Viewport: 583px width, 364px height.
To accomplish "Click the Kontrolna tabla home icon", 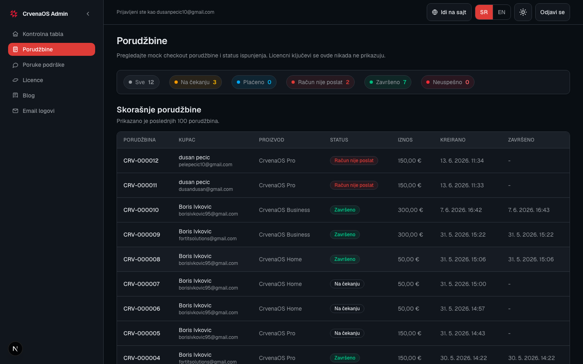I will click(15, 34).
